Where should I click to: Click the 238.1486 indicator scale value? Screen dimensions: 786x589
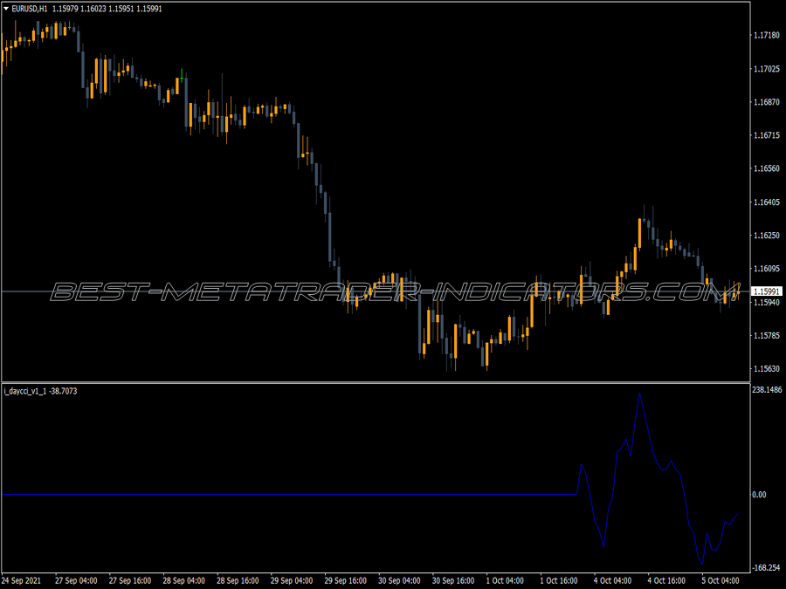[x=767, y=390]
